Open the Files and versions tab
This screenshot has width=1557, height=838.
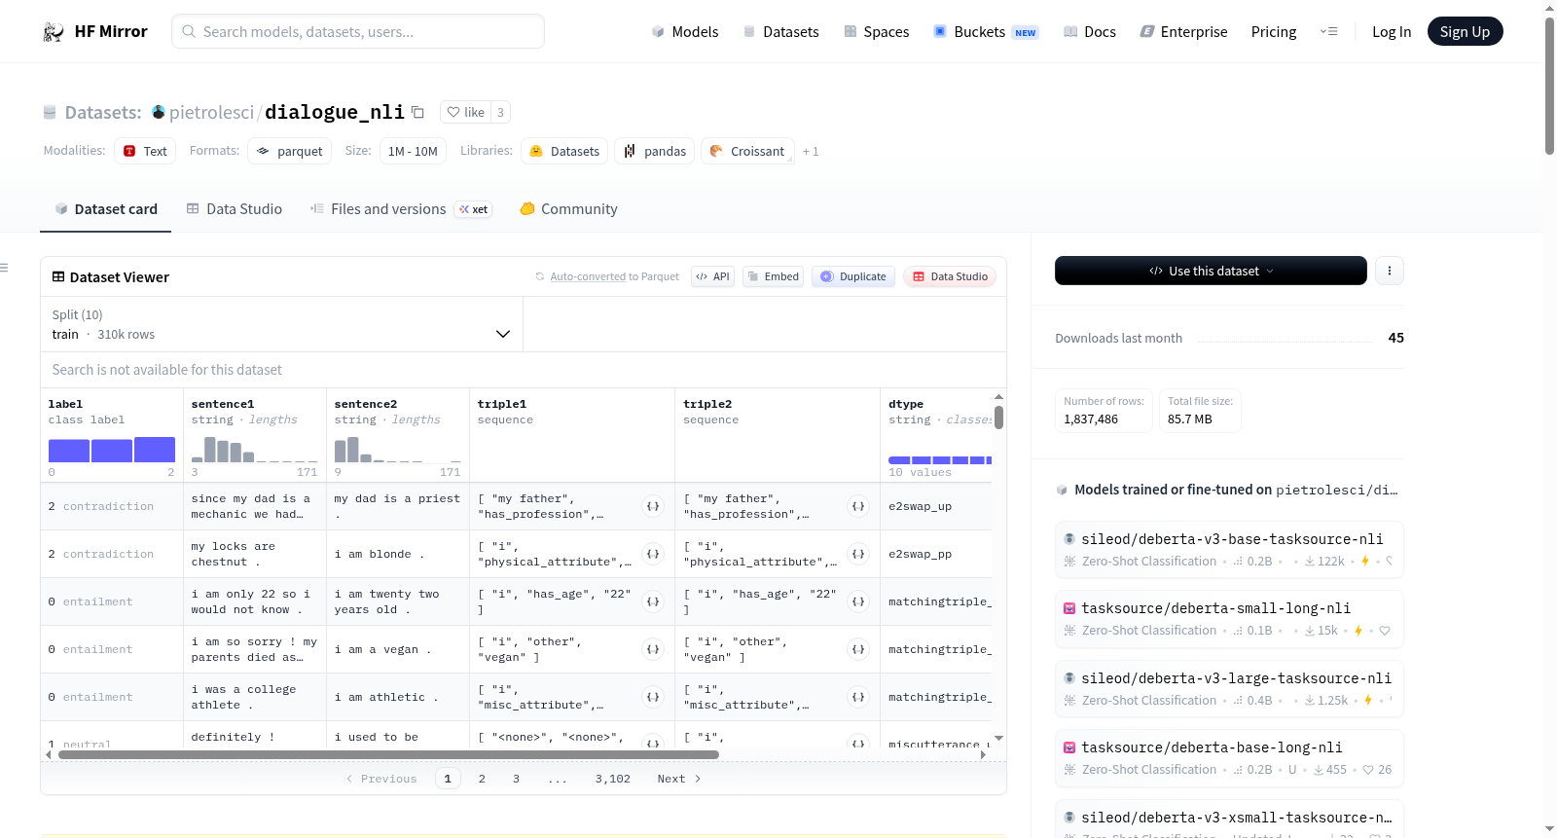(x=401, y=209)
